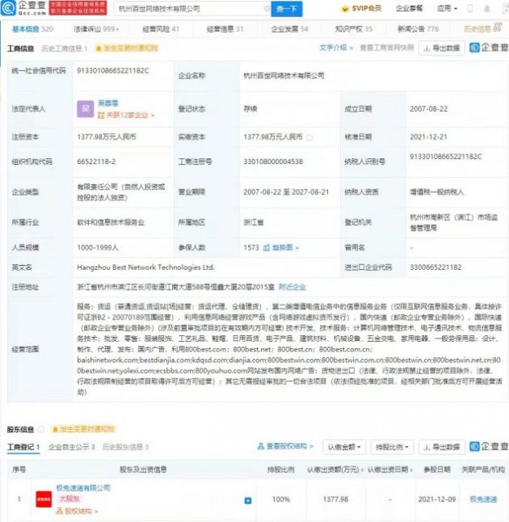This screenshot has height=522, width=509.
Task: Click the 极兔速递 red shareholder logo
Action: [43, 499]
